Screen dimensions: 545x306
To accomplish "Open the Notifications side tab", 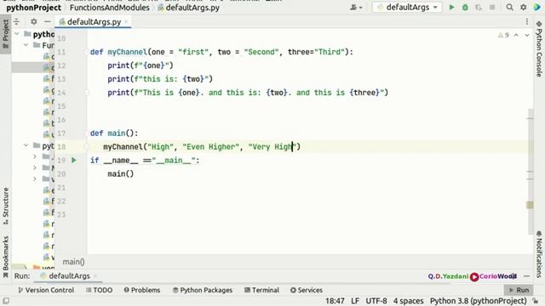I will [x=539, y=254].
